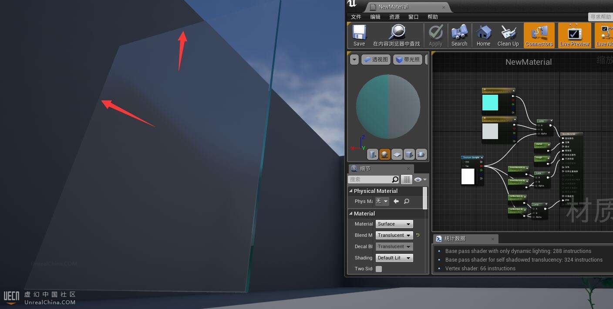Viewport: 613px width, 309px height.
Task: Switch to the NewMaterial tab
Action: pyautogui.click(x=393, y=7)
